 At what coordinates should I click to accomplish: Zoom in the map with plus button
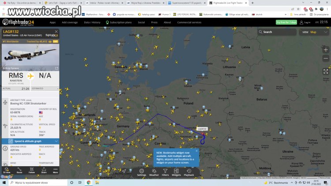coord(326,50)
